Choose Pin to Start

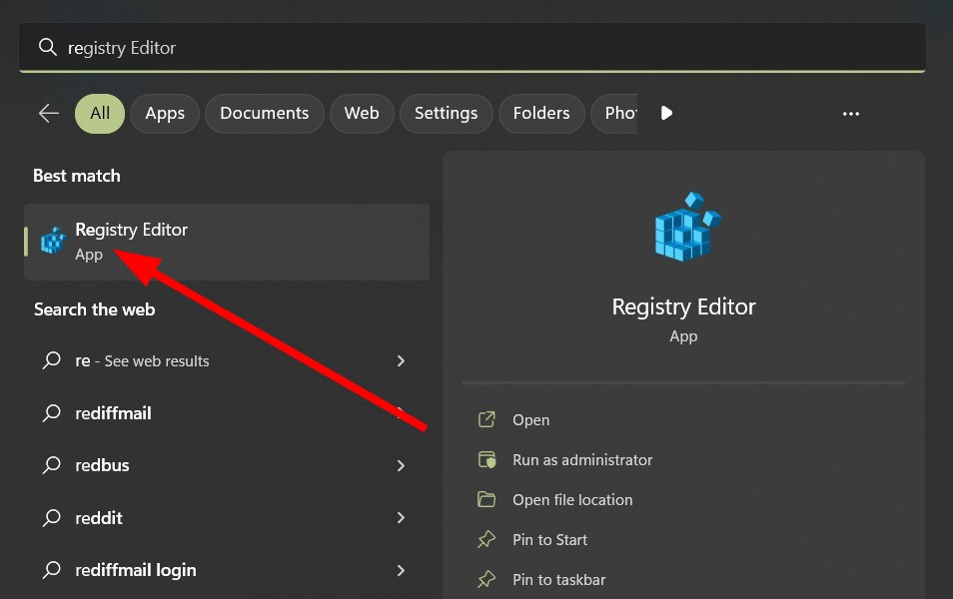pyautogui.click(x=550, y=539)
